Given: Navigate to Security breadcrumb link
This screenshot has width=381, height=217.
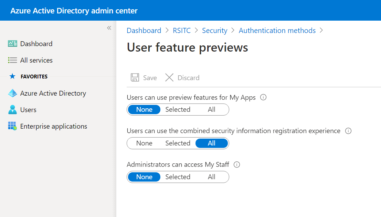Looking at the screenshot, I should 215,31.
